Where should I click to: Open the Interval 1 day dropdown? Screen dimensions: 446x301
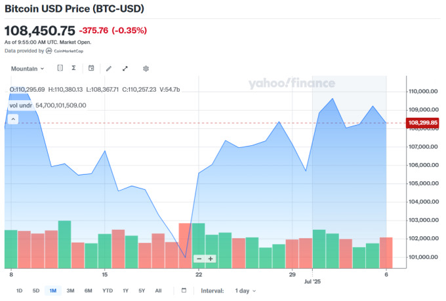tap(245, 291)
